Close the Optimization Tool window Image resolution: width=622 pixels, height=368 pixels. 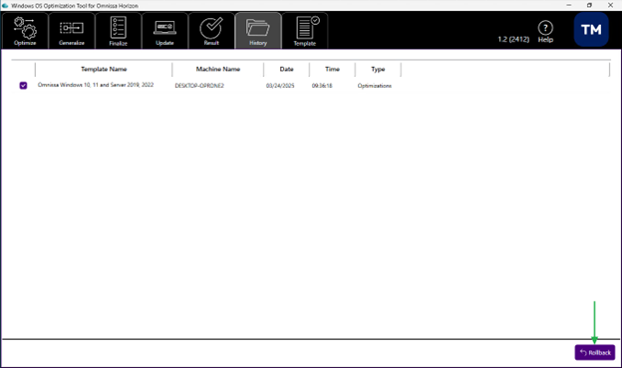coord(610,5)
